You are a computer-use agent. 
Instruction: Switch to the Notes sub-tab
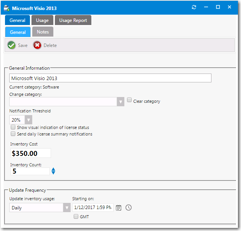pyautogui.click(x=43, y=32)
